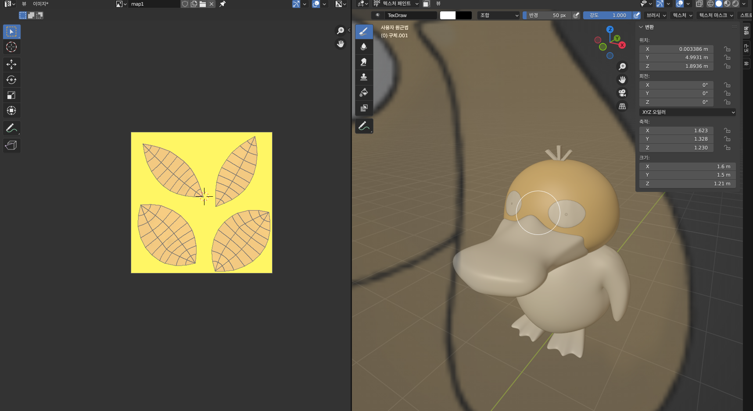Pin the image with the pin icon
Image resolution: width=753 pixels, height=411 pixels.
tap(222, 4)
